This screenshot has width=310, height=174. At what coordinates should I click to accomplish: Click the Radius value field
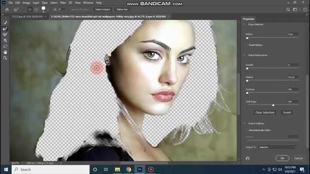[293, 34]
